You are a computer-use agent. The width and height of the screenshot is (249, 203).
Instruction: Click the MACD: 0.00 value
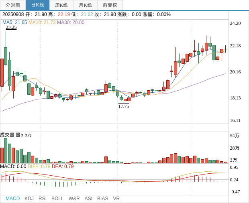coord(13,166)
